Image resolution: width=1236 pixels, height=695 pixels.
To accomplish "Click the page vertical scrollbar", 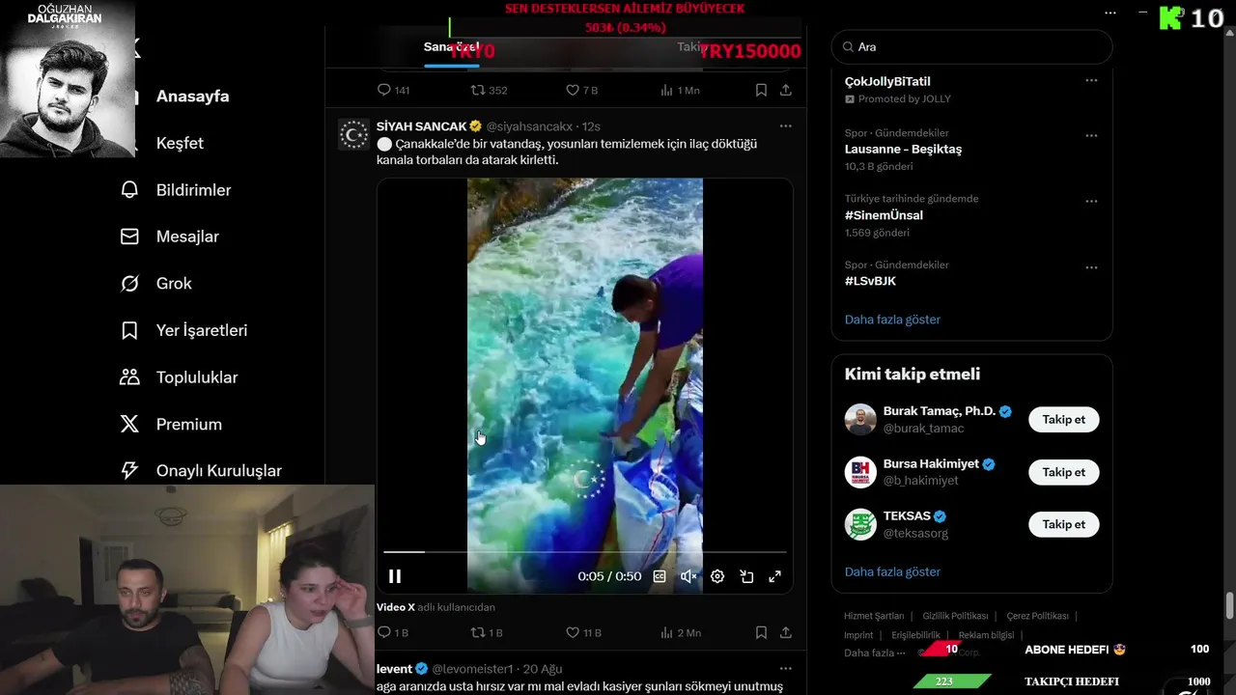I will tap(1229, 607).
